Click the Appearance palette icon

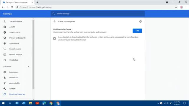pyautogui.click(x=5, y=43)
